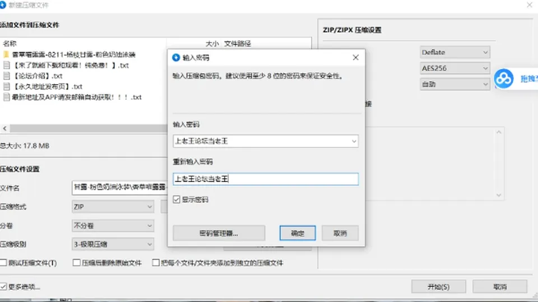
Task: Close the main compression window
Action: (x=530, y=5)
